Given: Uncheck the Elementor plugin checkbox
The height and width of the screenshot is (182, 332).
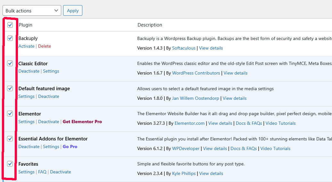Looking at the screenshot, I should point(10,114).
